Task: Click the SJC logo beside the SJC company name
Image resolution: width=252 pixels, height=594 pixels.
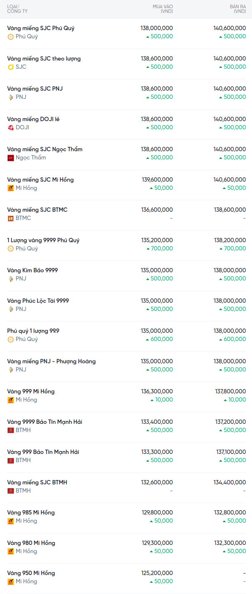Action: pos(11,67)
